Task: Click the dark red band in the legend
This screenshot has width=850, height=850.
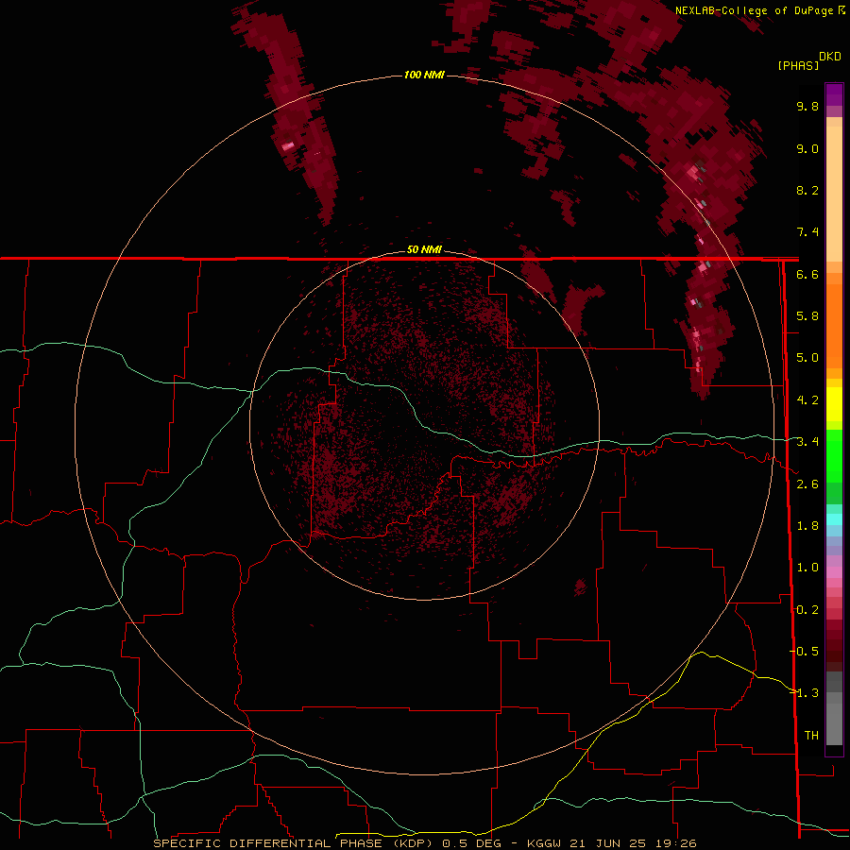Action: pos(834,645)
